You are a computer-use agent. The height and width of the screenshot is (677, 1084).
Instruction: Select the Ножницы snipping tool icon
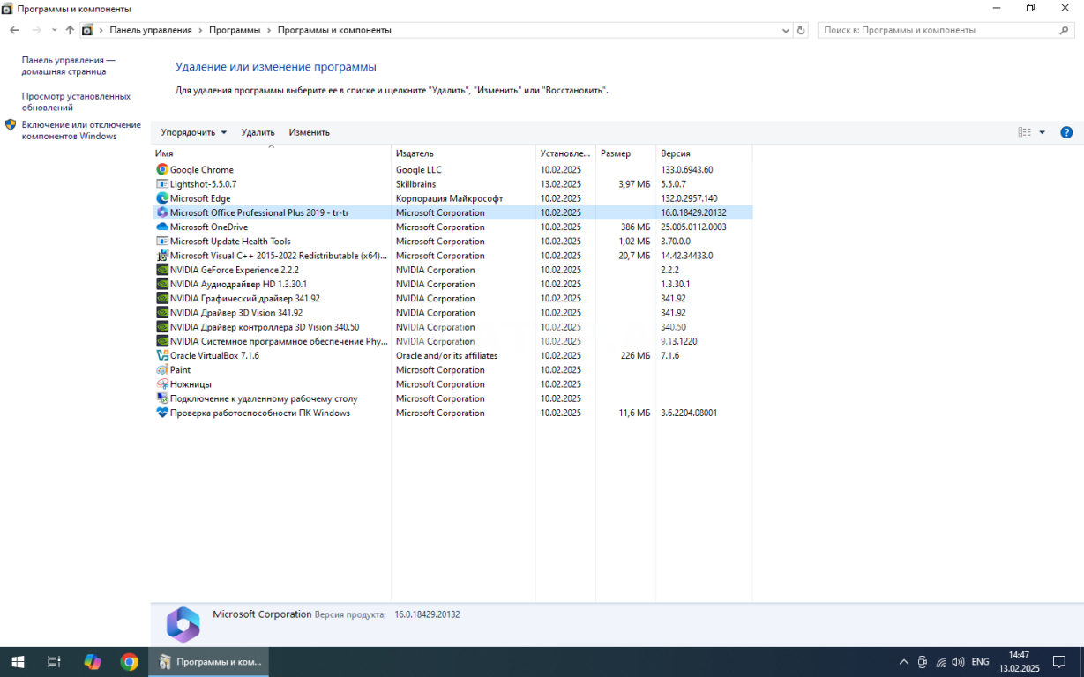(162, 384)
